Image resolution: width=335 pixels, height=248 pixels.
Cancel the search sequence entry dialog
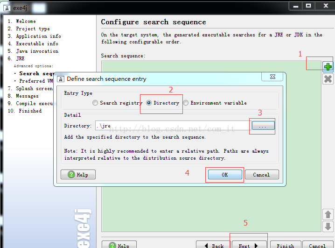coord(261,175)
